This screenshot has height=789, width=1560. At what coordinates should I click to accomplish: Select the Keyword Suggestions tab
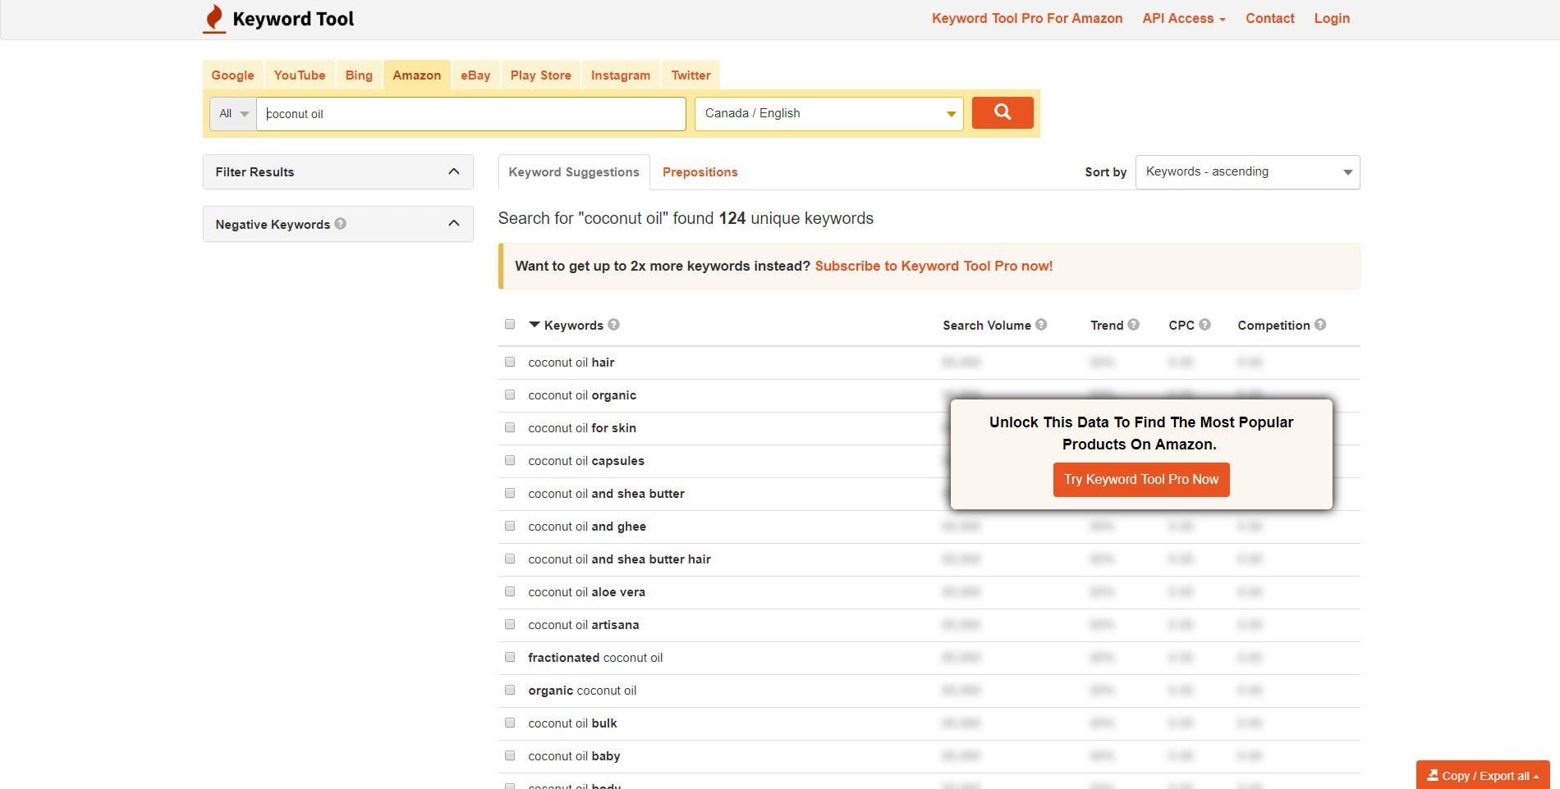(x=574, y=172)
